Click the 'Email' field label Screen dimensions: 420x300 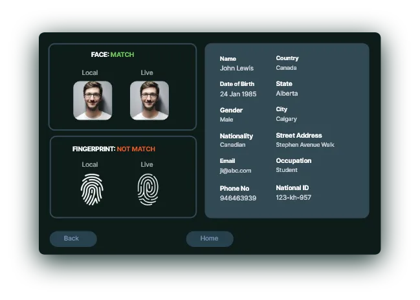[227, 161]
